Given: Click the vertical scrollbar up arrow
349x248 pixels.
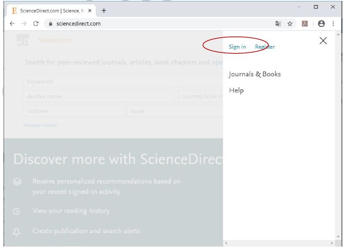Looking at the screenshot, I should [x=338, y=34].
